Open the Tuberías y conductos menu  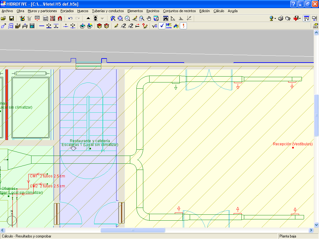point(108,11)
